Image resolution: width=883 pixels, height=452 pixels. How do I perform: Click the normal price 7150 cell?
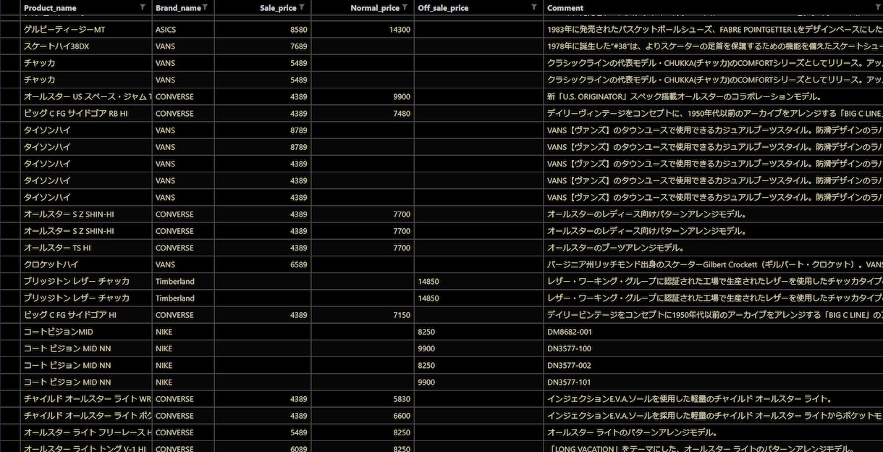363,315
